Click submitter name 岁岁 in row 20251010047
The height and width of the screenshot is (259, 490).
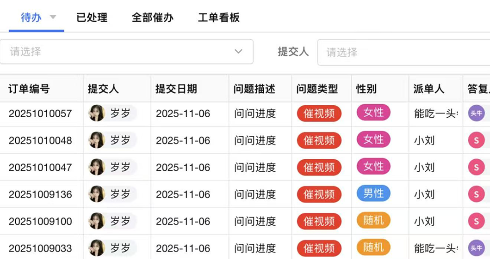[120, 167]
